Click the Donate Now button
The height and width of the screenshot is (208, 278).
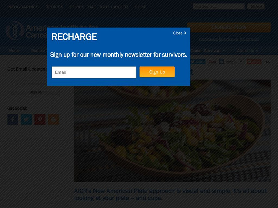(229, 27)
